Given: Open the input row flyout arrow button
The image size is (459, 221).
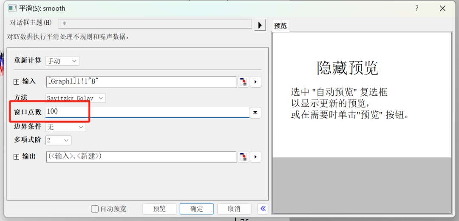Looking at the screenshot, I should (x=255, y=82).
